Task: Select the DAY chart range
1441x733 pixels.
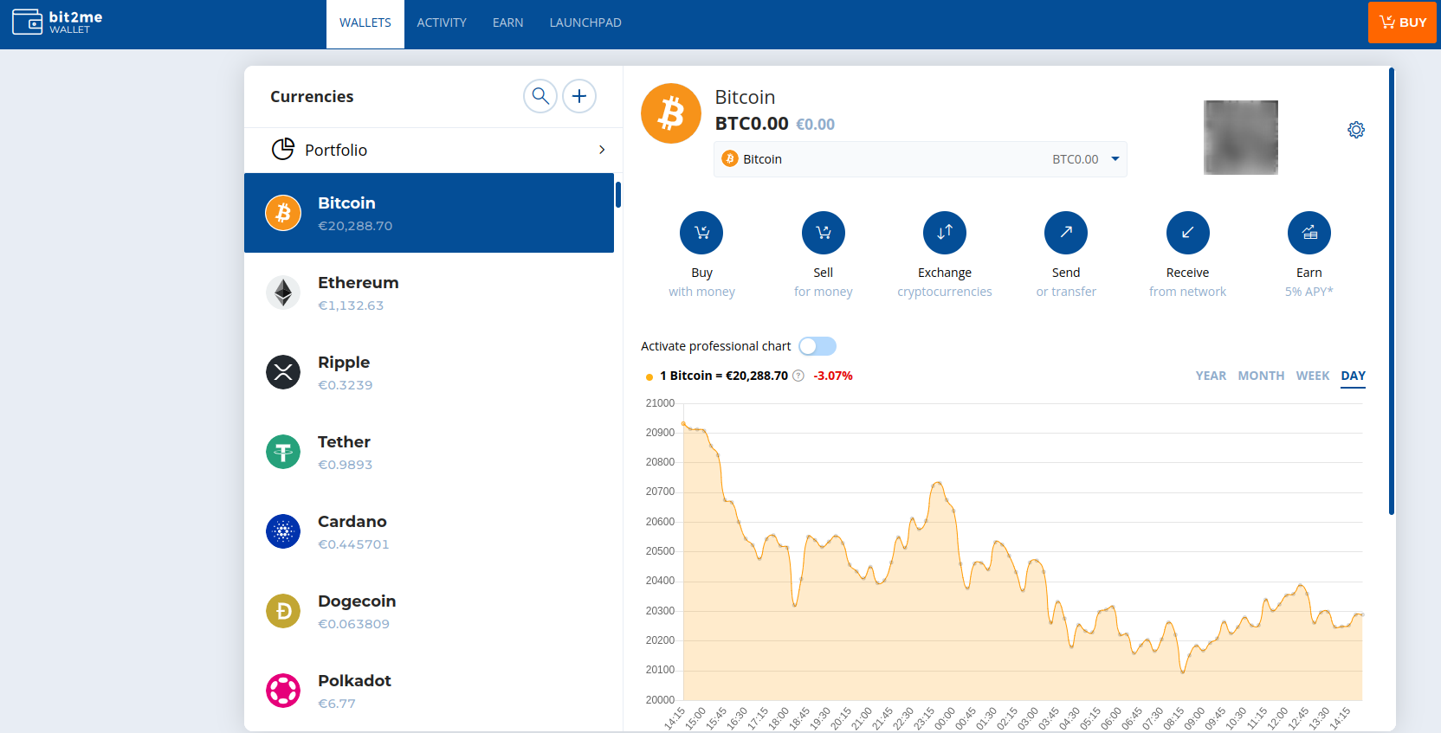Action: pos(1353,376)
